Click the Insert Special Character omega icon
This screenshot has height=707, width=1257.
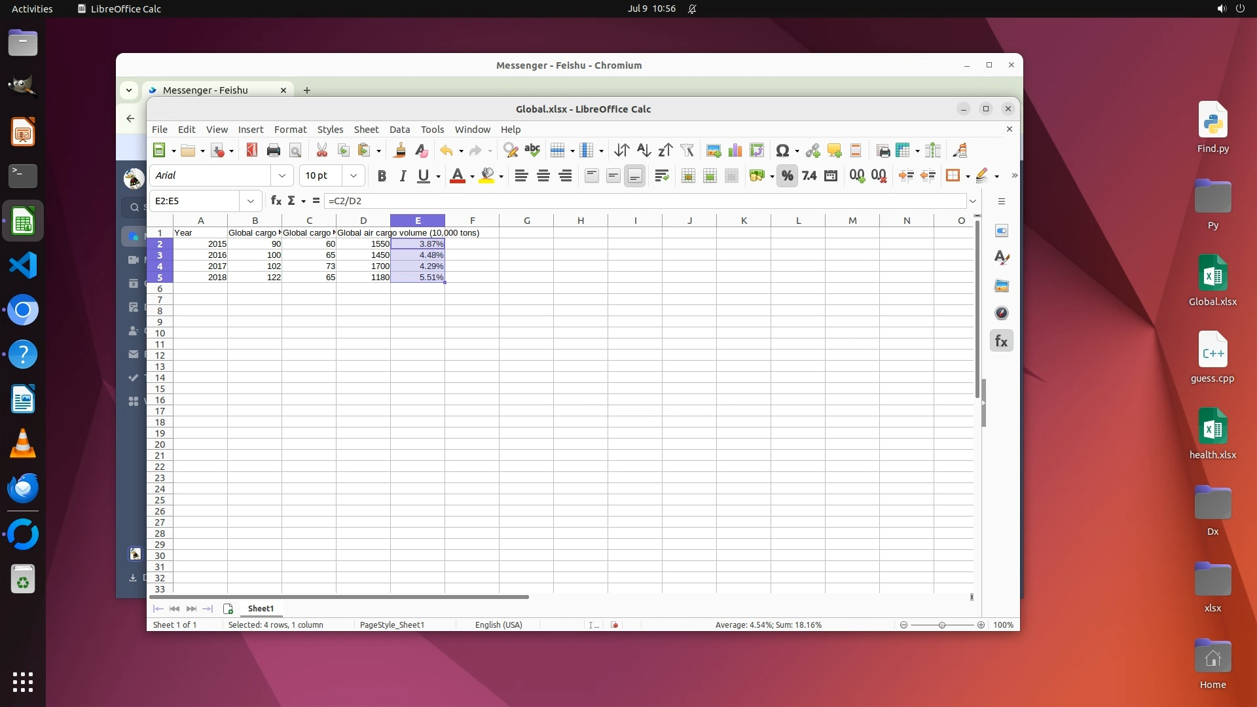(x=782, y=151)
